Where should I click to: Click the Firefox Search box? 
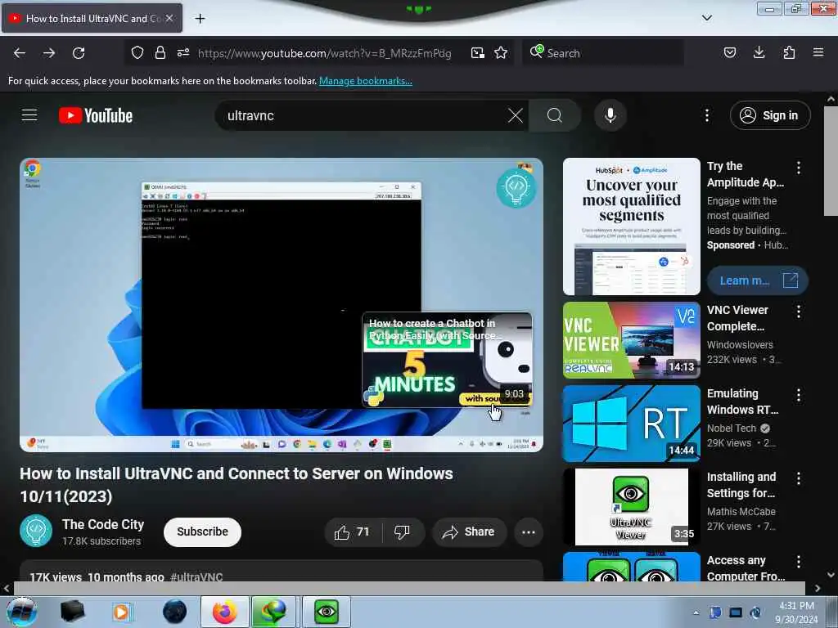click(x=603, y=53)
